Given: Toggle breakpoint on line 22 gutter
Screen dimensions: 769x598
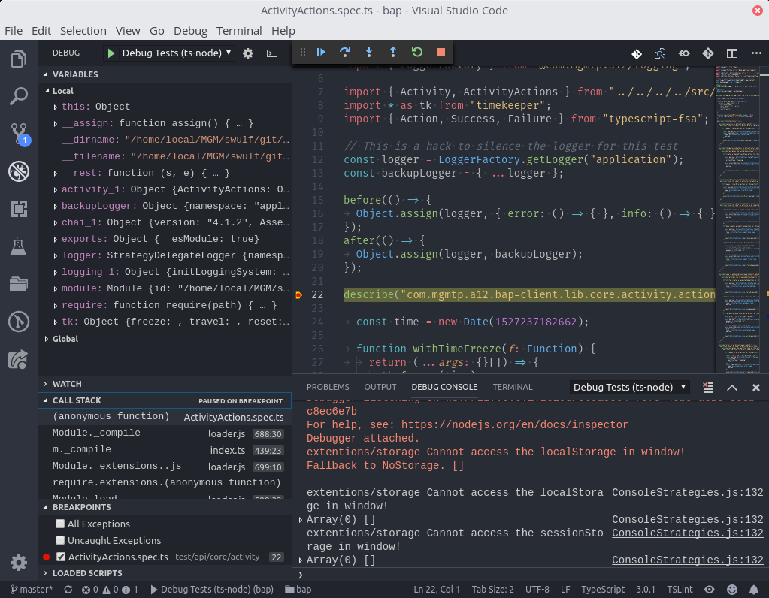Looking at the screenshot, I should pyautogui.click(x=298, y=295).
